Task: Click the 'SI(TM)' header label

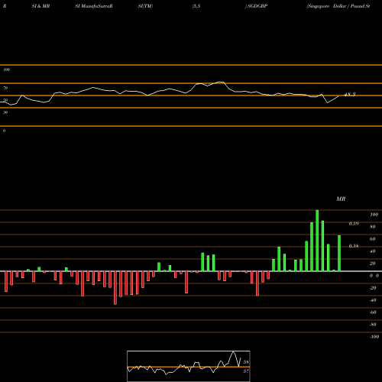Action: click(145, 6)
